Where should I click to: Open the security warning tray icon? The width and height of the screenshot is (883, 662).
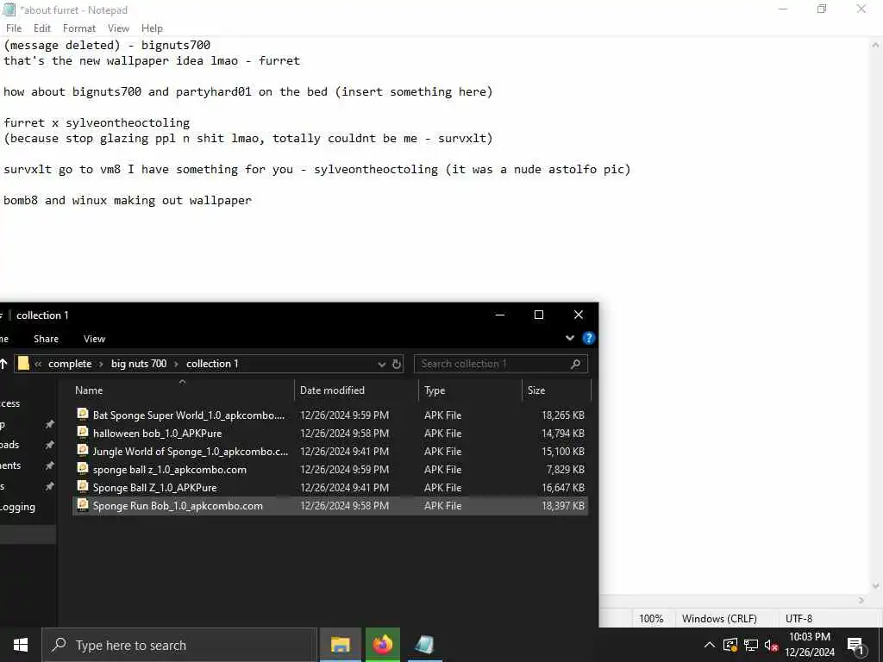730,645
